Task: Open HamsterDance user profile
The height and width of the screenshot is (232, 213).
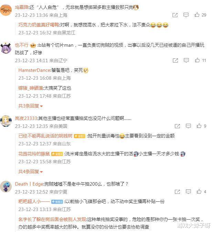Action: (34, 70)
